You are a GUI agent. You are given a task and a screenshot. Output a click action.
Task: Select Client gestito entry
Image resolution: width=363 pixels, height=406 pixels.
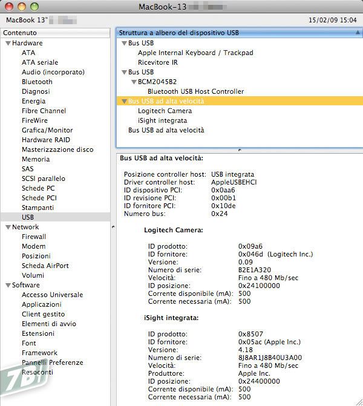pyautogui.click(x=43, y=314)
